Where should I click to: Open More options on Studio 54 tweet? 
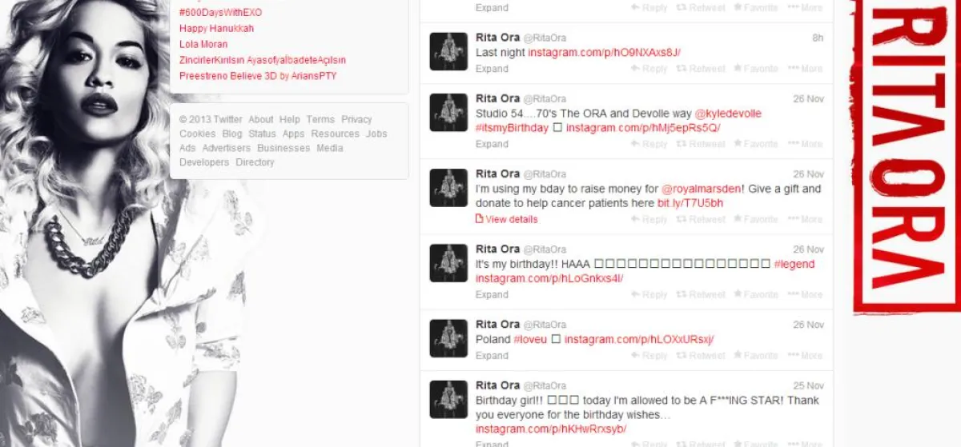pyautogui.click(x=804, y=144)
